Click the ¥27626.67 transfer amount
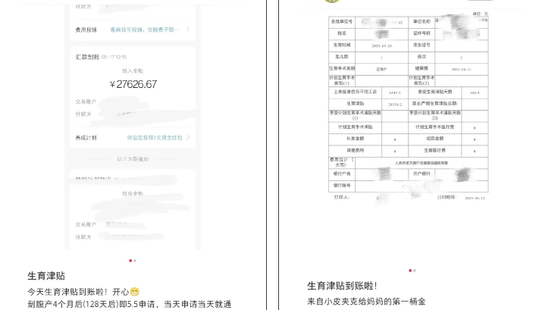 133,84
